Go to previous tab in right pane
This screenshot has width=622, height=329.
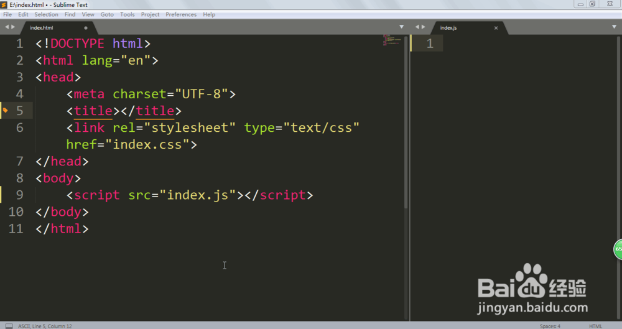[417, 27]
